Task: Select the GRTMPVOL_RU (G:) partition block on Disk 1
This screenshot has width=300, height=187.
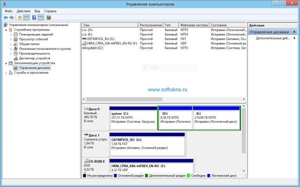Action: pyautogui.click(x=147, y=144)
